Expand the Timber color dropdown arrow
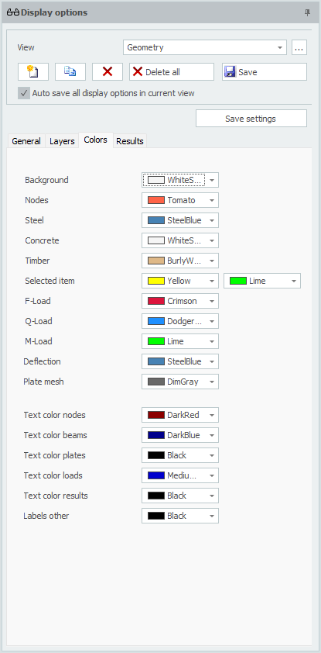321x653 pixels. (x=212, y=261)
